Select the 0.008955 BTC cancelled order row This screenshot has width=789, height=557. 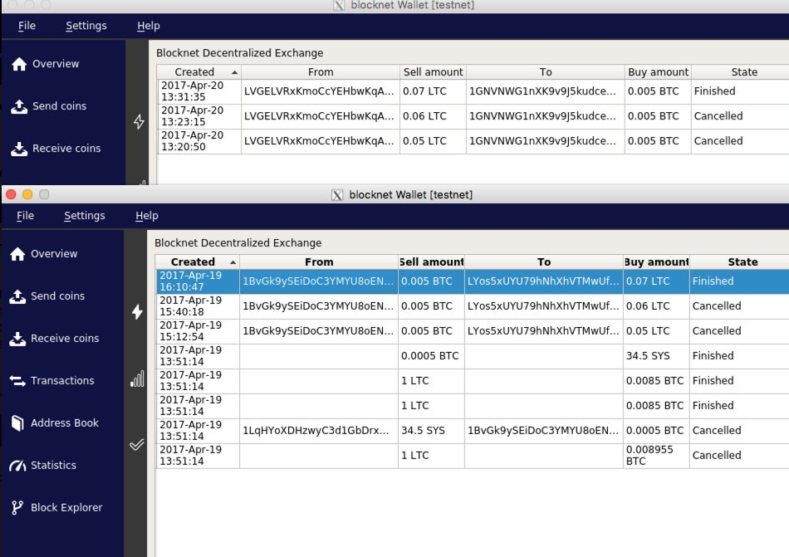pos(472,456)
